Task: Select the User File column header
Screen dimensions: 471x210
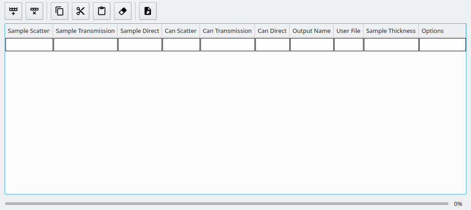Action: tap(348, 31)
